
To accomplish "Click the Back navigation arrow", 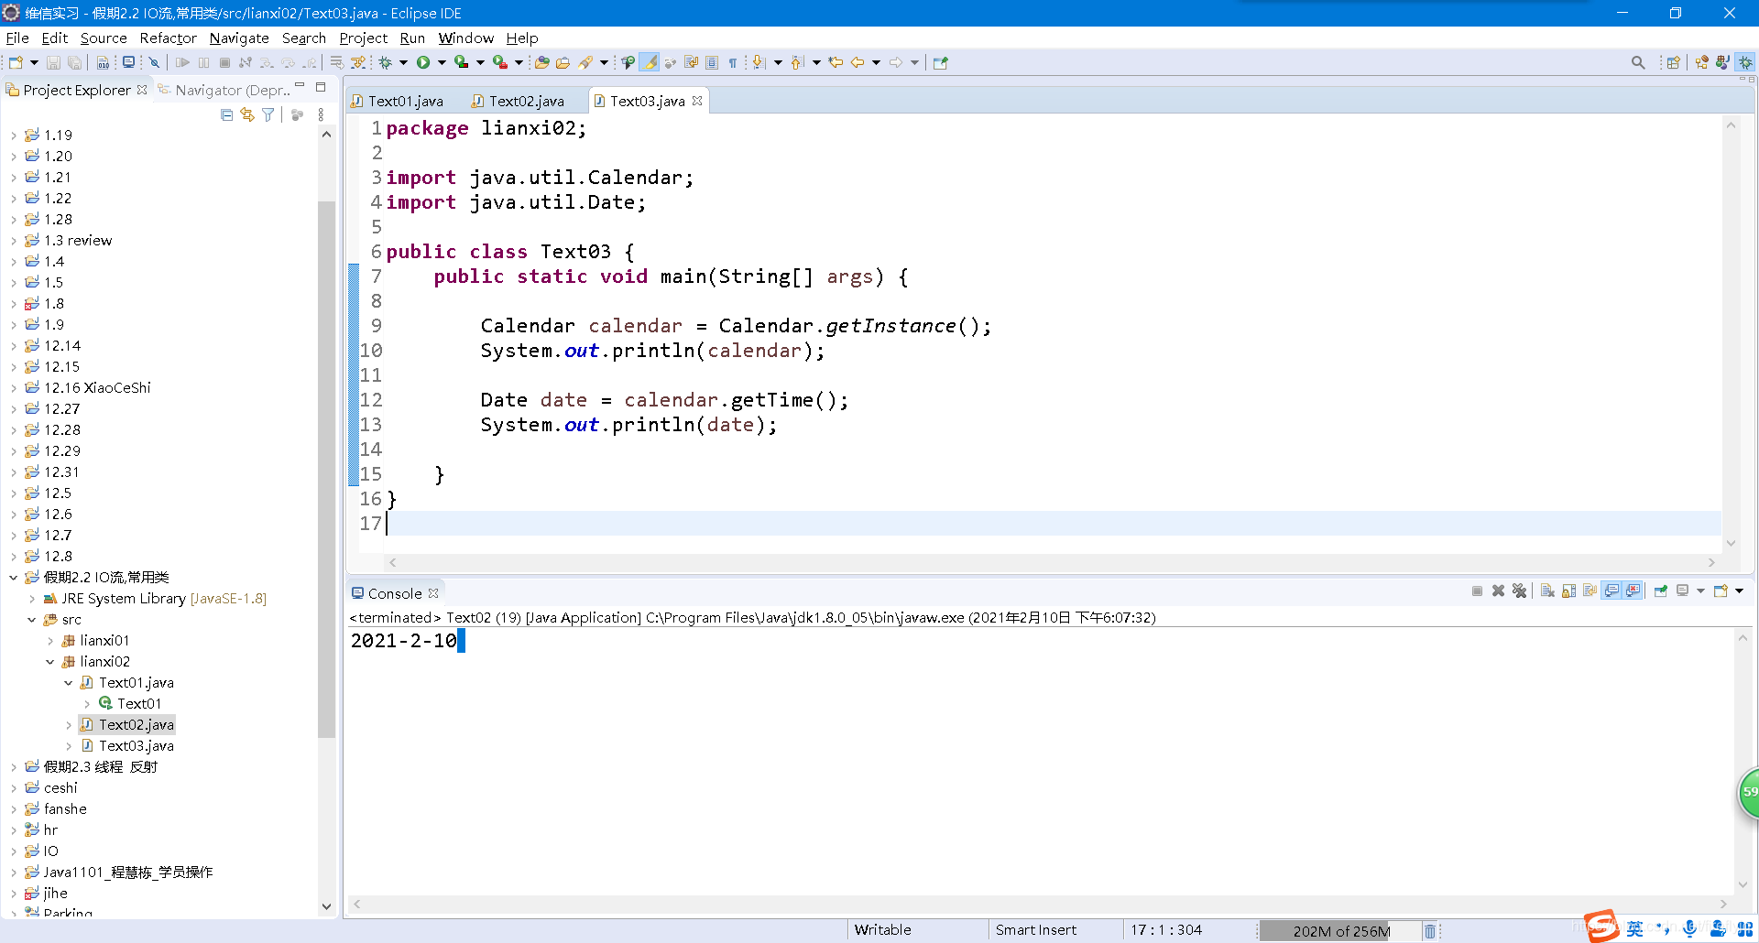I will pos(858,62).
